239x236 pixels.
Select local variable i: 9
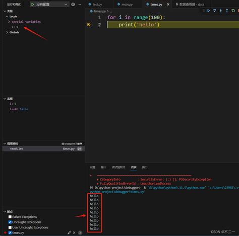coord(15,27)
